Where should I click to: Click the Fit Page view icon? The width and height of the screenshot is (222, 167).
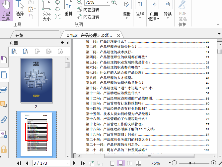(58, 2)
